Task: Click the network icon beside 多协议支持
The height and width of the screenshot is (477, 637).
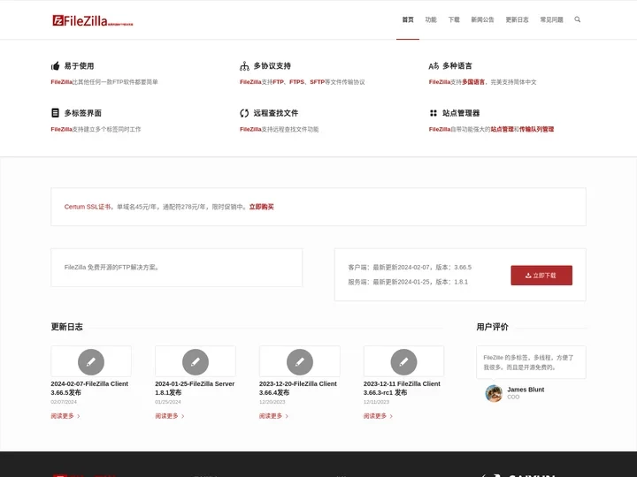Action: [244, 65]
